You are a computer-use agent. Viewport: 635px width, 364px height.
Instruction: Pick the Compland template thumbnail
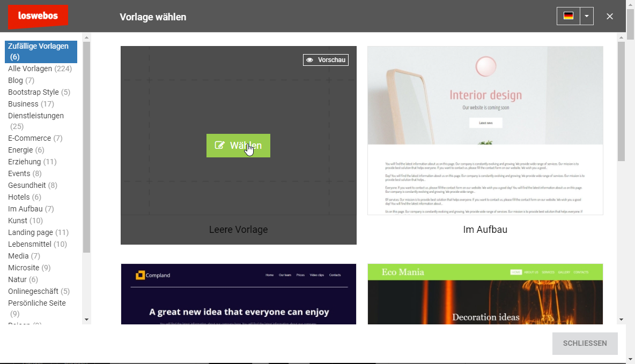239,293
